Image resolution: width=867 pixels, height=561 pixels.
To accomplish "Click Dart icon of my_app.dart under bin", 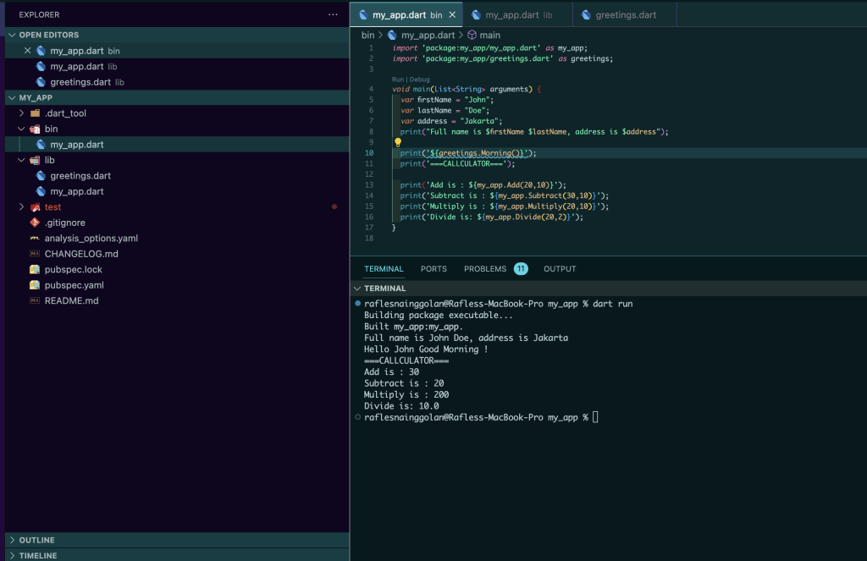I will tap(41, 144).
